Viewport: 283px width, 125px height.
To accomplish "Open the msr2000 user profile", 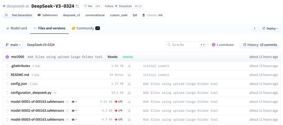I will tap(18, 57).
